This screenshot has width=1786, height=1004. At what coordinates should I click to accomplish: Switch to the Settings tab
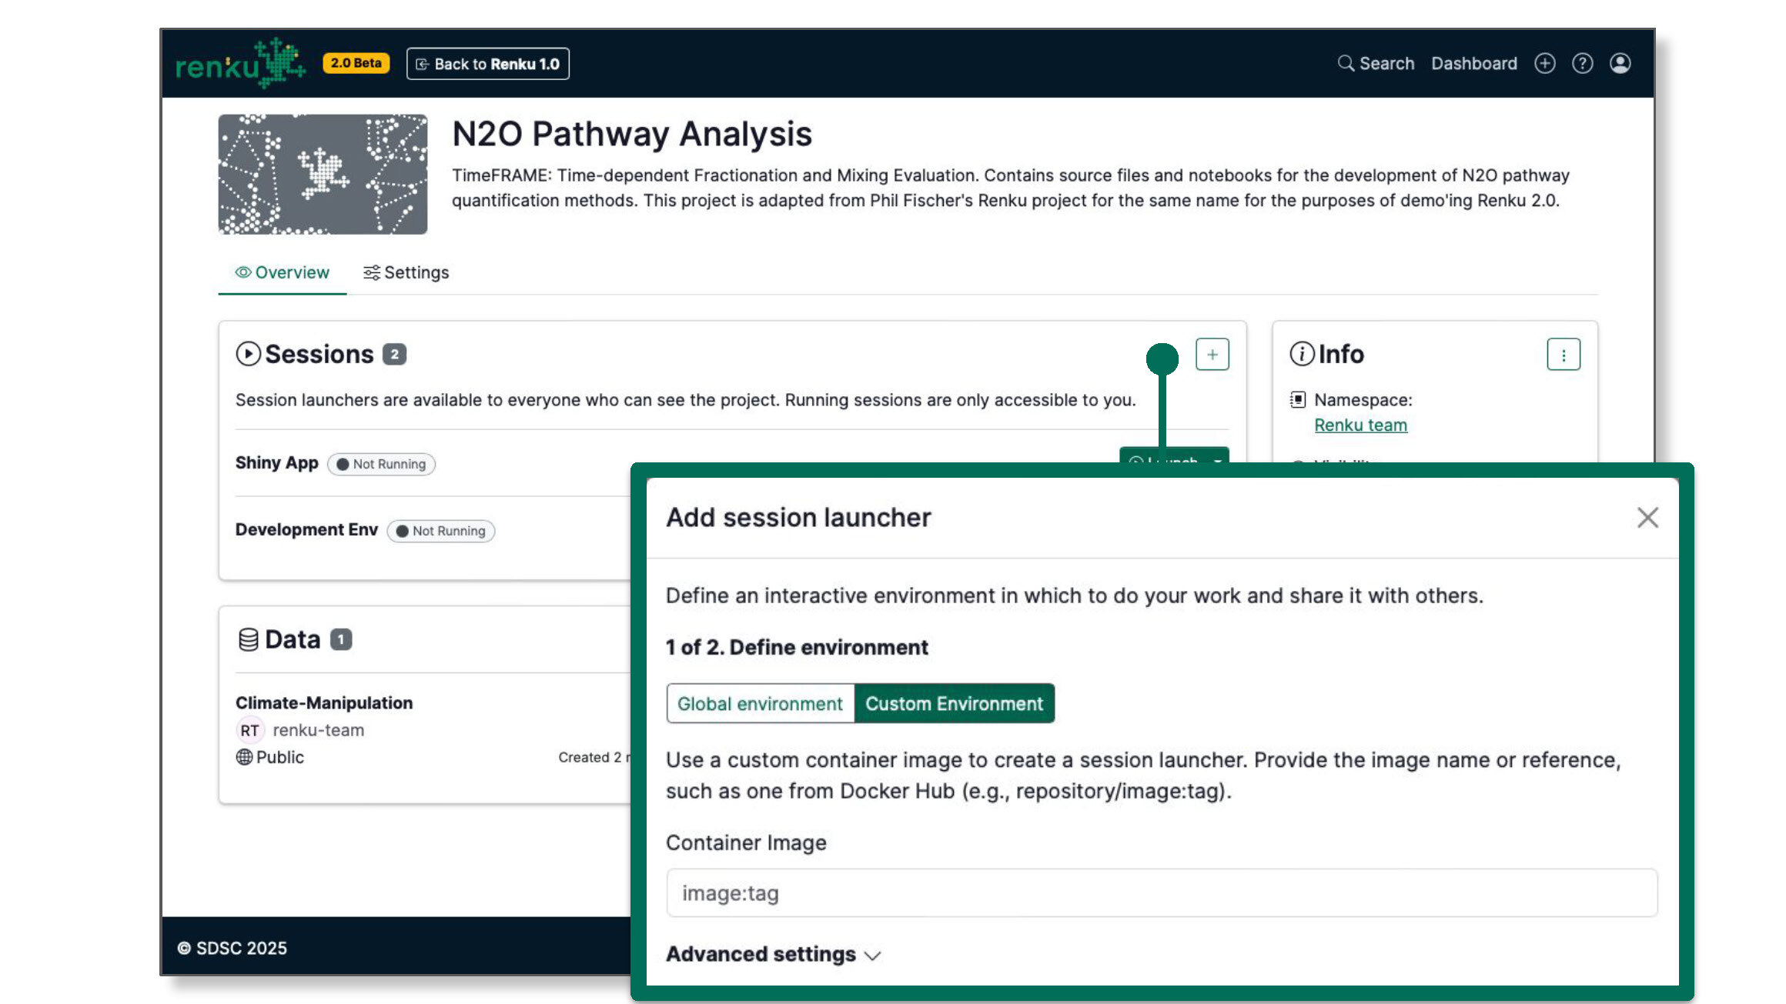(405, 271)
